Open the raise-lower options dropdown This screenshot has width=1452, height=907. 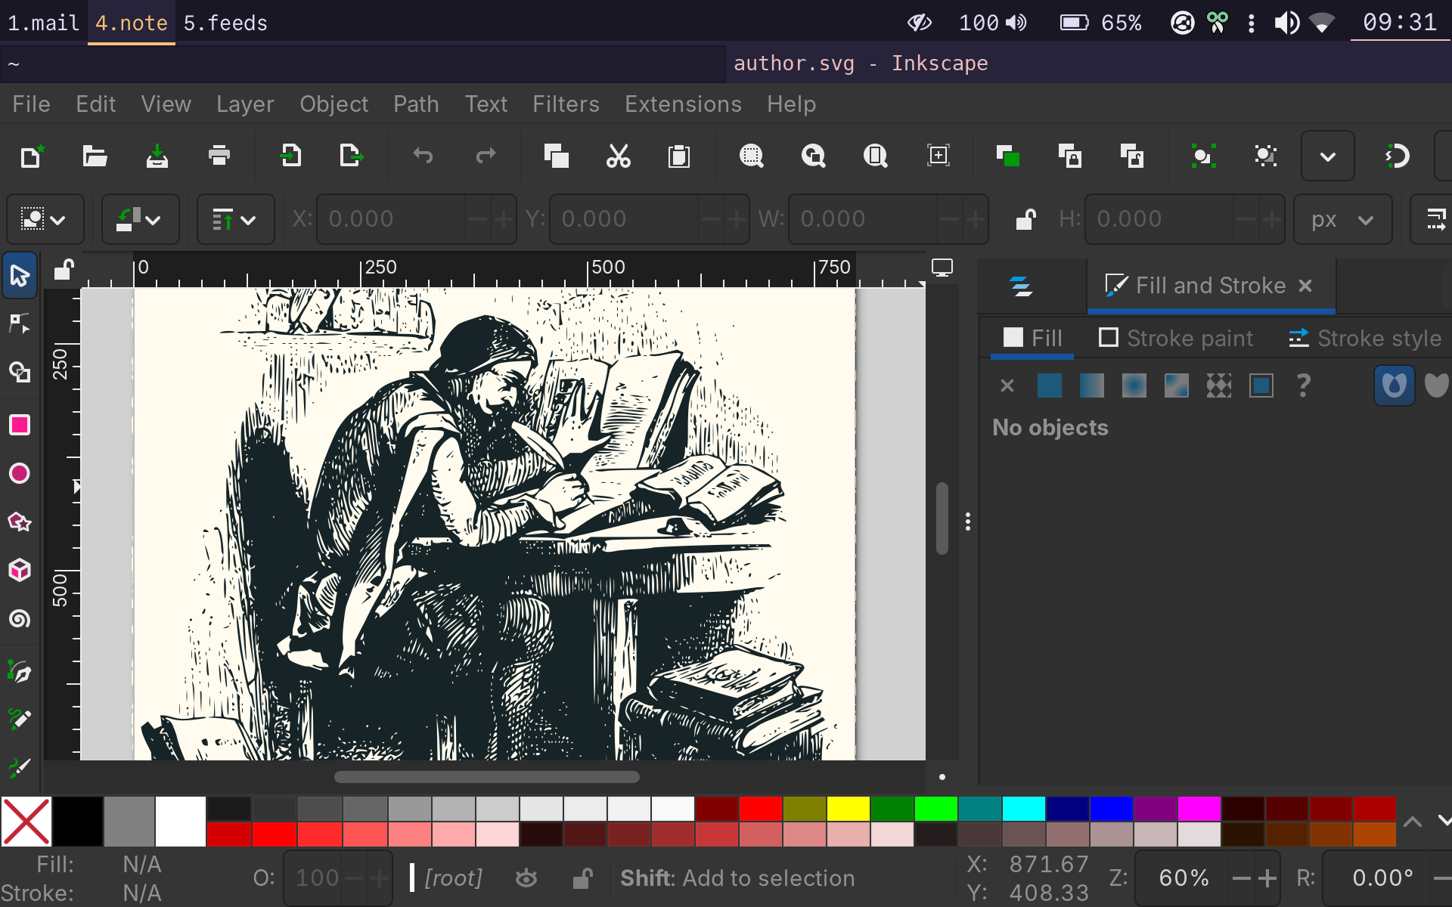[x=234, y=219]
